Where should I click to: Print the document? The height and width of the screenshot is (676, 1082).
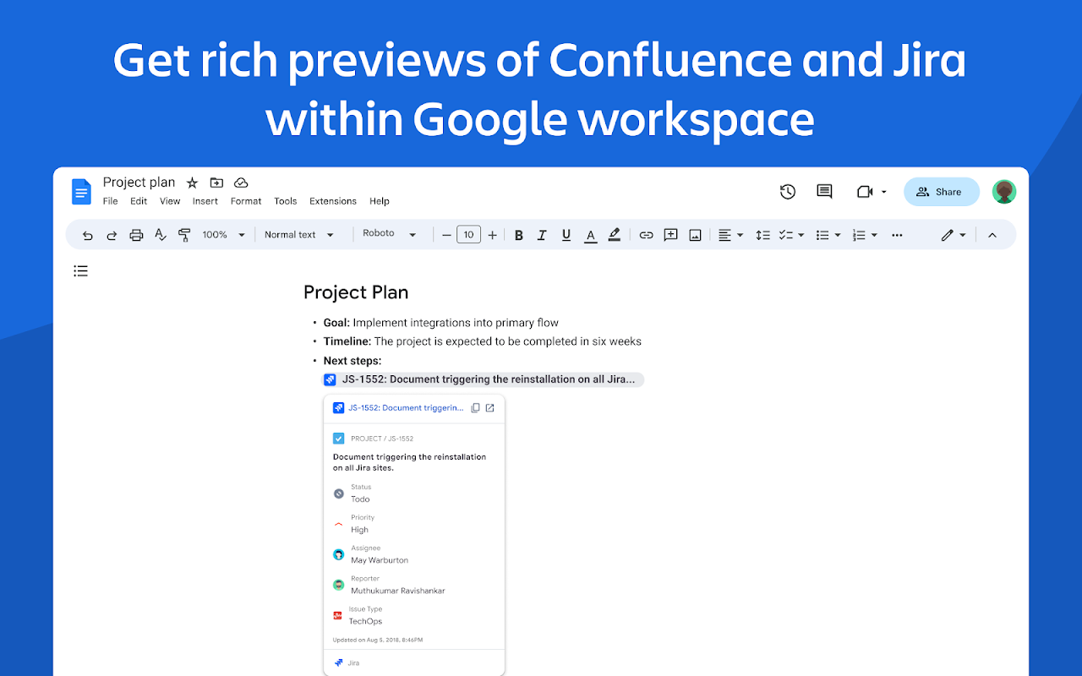tap(136, 235)
